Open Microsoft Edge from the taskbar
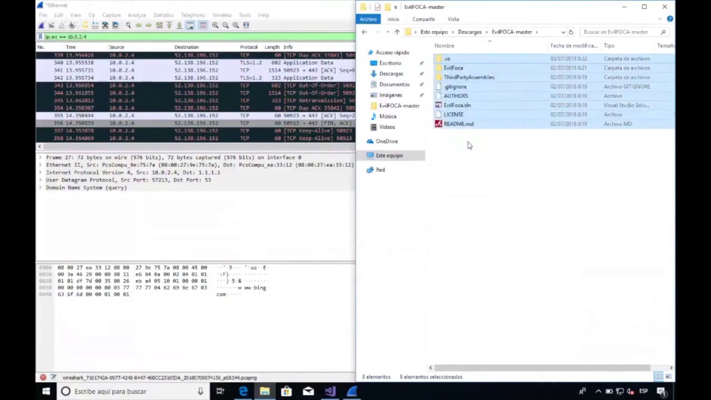 tap(243, 391)
